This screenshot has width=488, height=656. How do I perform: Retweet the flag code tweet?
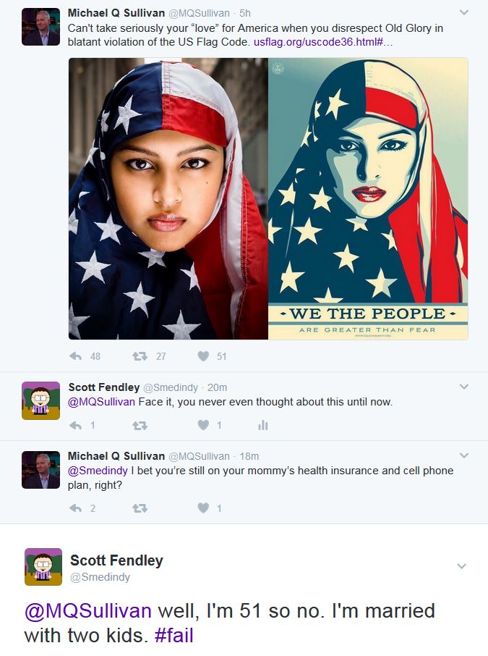(x=140, y=356)
